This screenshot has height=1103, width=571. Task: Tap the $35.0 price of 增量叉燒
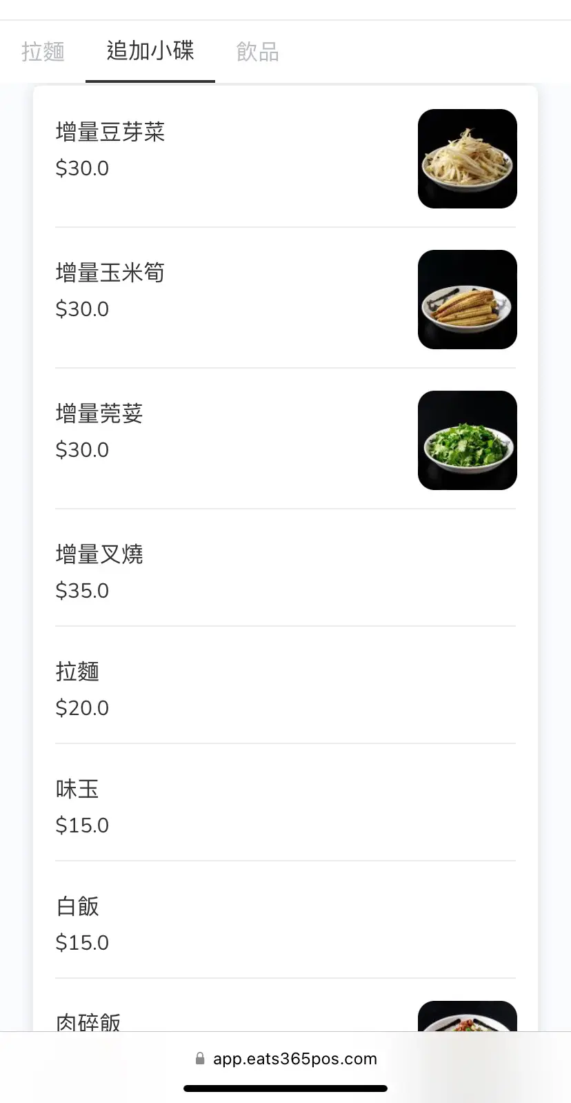tap(82, 591)
